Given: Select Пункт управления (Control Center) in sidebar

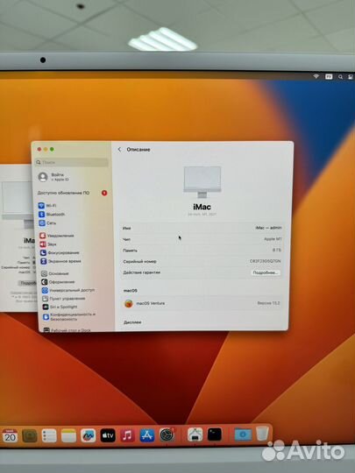Looking at the screenshot, I should tap(64, 299).
